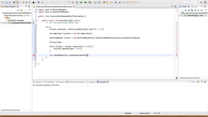Click the globe web browser icon
This screenshot has width=208, height=117.
[x=116, y=2]
